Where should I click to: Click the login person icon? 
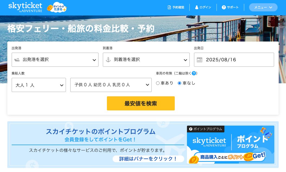point(197,7)
